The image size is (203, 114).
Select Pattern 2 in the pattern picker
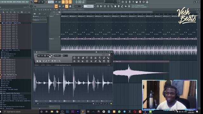point(40,21)
